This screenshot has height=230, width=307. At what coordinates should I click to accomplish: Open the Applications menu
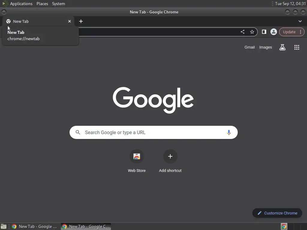pos(21,4)
